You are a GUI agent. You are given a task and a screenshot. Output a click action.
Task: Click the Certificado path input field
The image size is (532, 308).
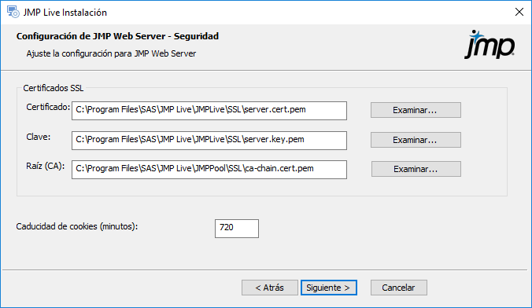coord(209,111)
